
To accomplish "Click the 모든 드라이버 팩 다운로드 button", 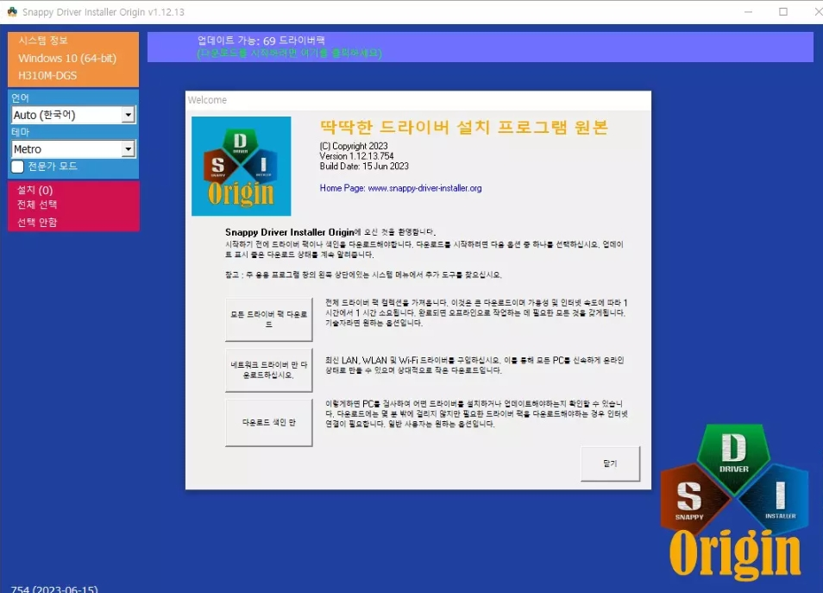I will coord(269,319).
